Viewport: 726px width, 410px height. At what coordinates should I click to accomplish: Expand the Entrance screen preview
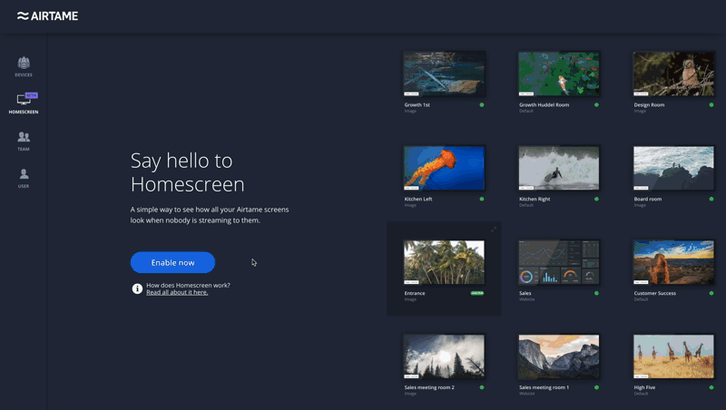pos(494,229)
